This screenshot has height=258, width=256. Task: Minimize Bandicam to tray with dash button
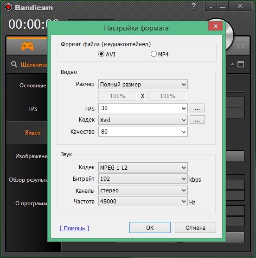tap(211, 7)
